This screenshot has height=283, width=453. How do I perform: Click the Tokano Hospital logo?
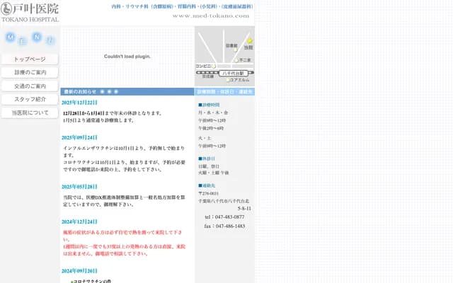pyautogui.click(x=30, y=12)
